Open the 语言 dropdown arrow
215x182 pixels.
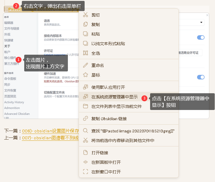tap(201, 22)
